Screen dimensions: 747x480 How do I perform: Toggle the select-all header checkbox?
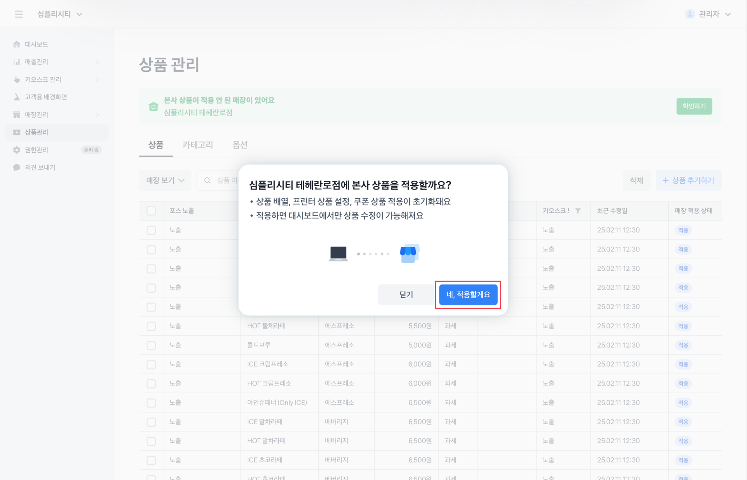click(x=151, y=211)
